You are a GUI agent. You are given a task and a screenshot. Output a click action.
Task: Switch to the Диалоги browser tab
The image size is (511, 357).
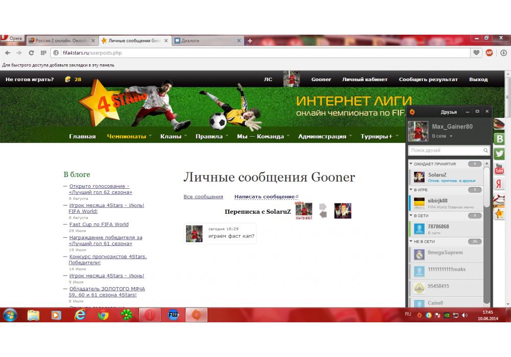205,40
